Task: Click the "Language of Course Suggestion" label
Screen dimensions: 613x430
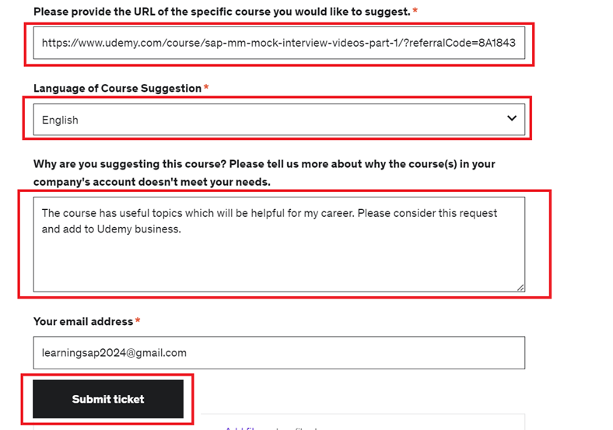Action: point(117,89)
